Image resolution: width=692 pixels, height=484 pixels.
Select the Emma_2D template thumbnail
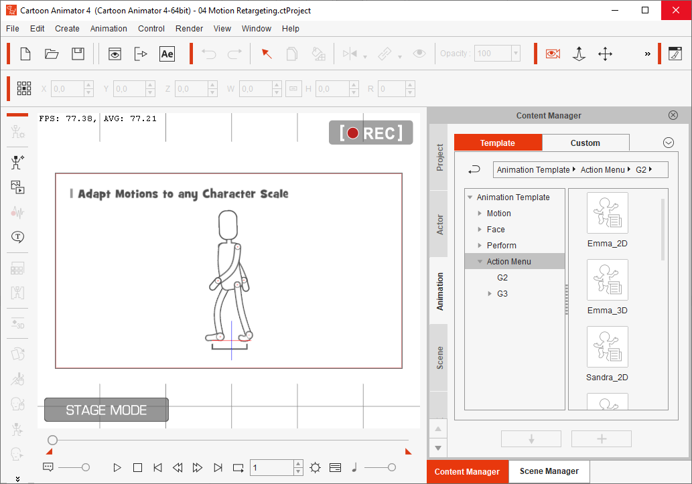608,213
